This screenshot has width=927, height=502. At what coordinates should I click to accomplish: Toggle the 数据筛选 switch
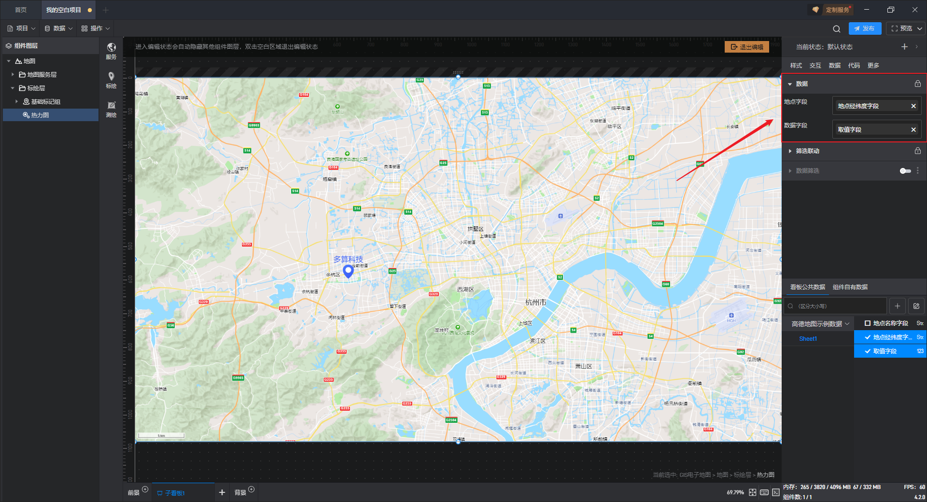[905, 171]
